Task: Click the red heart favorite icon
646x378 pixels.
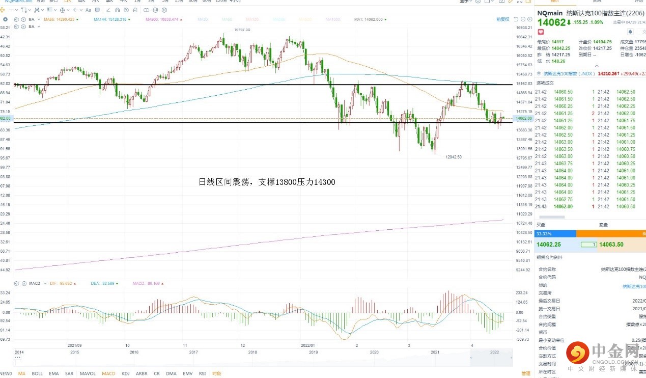Action: click(x=541, y=32)
